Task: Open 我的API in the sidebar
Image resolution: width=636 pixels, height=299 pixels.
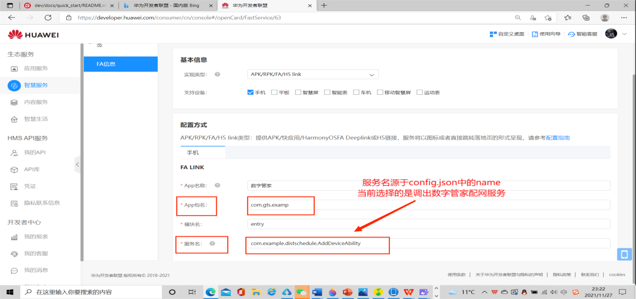Action: (x=35, y=153)
